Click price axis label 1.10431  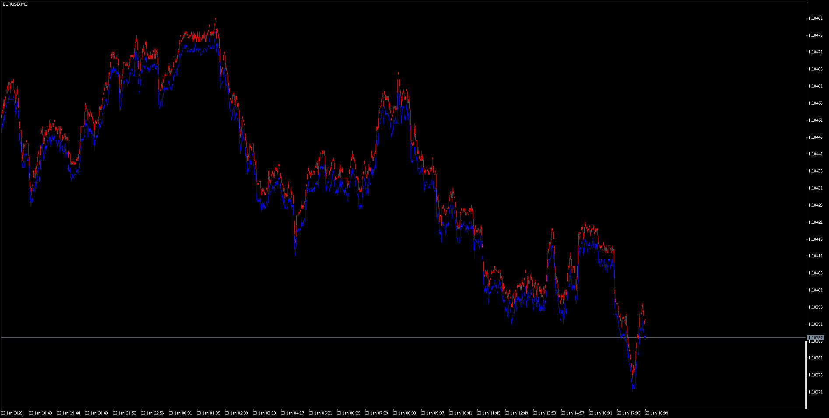coord(815,188)
